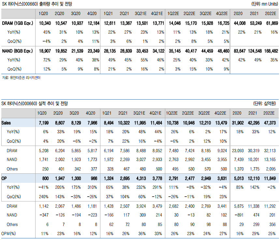Click NAND sales value 1,741
This screenshot has height=240, width=280.
tap(44, 160)
